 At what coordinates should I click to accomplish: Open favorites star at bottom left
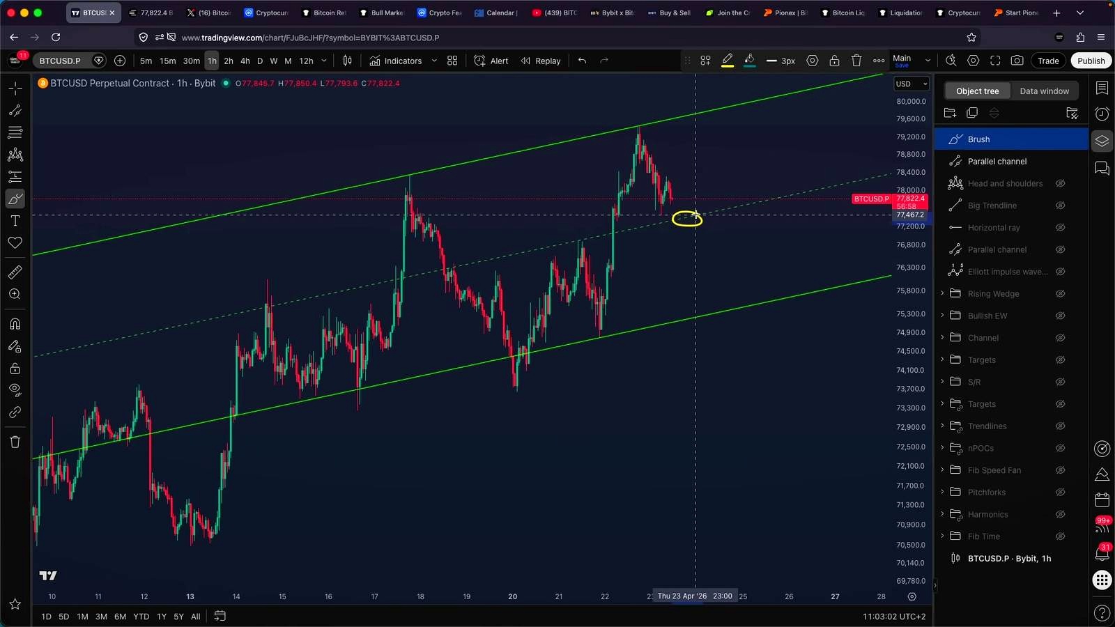coord(15,604)
